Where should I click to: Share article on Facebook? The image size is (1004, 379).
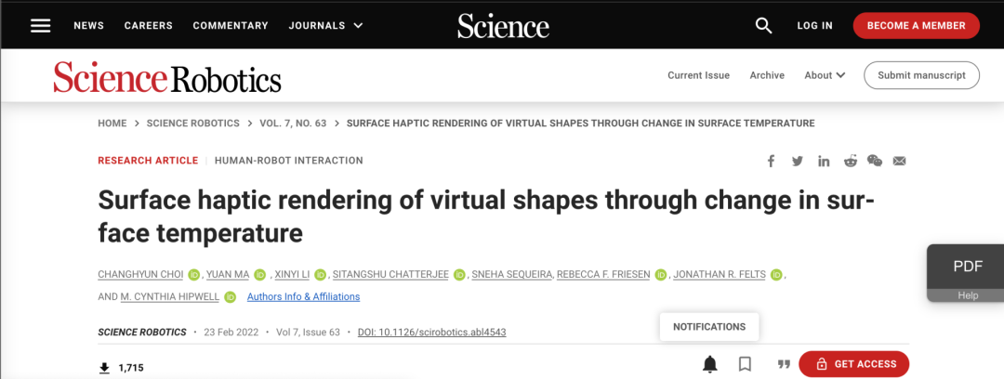point(771,161)
